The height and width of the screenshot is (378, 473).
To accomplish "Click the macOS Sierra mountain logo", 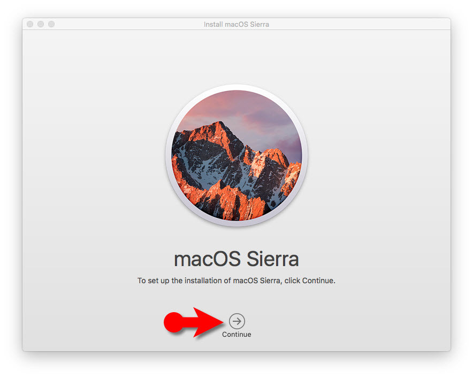I will (236, 155).
